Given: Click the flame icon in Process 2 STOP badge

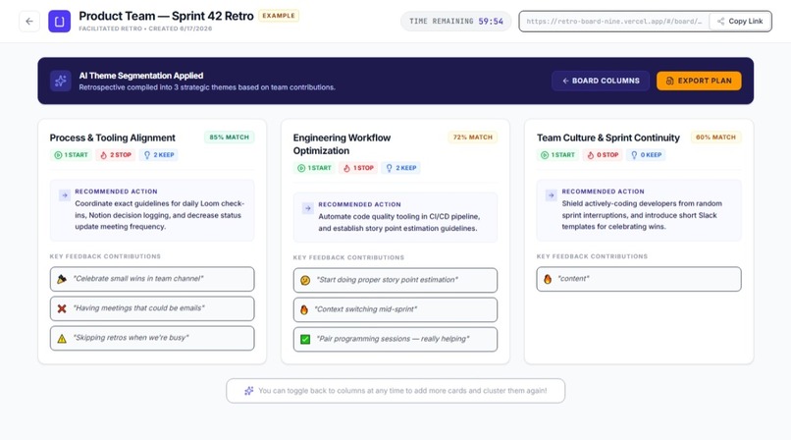Looking at the screenshot, I should [103, 155].
